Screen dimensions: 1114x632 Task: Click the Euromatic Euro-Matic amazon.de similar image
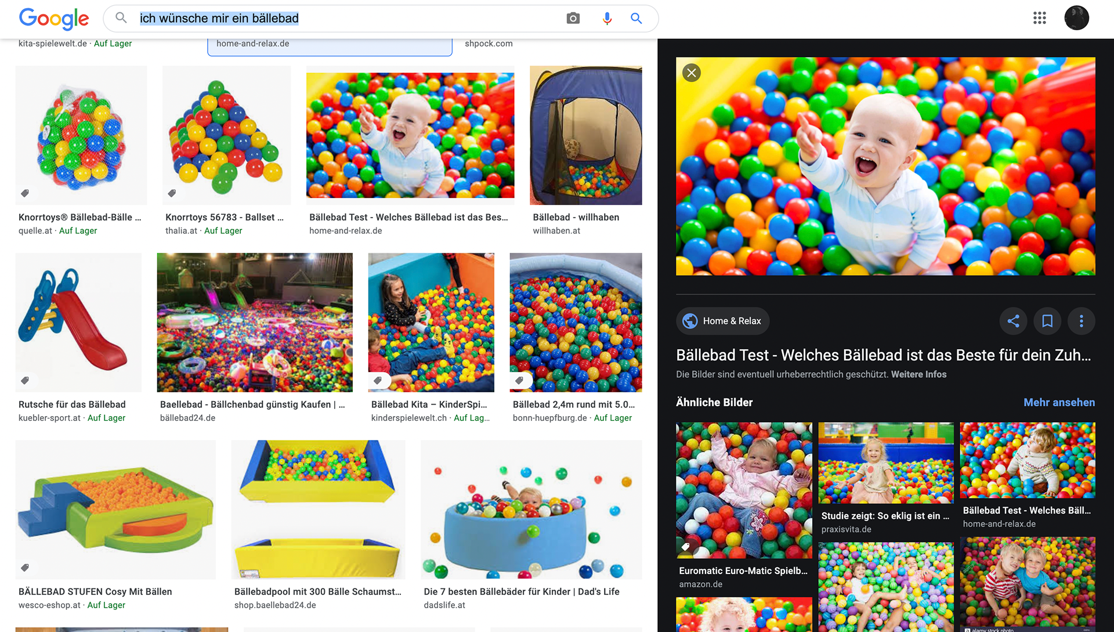coord(743,490)
